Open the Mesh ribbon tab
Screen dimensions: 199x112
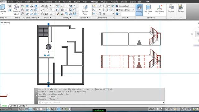(x=28, y=2)
